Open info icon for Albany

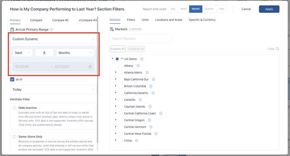138,66
